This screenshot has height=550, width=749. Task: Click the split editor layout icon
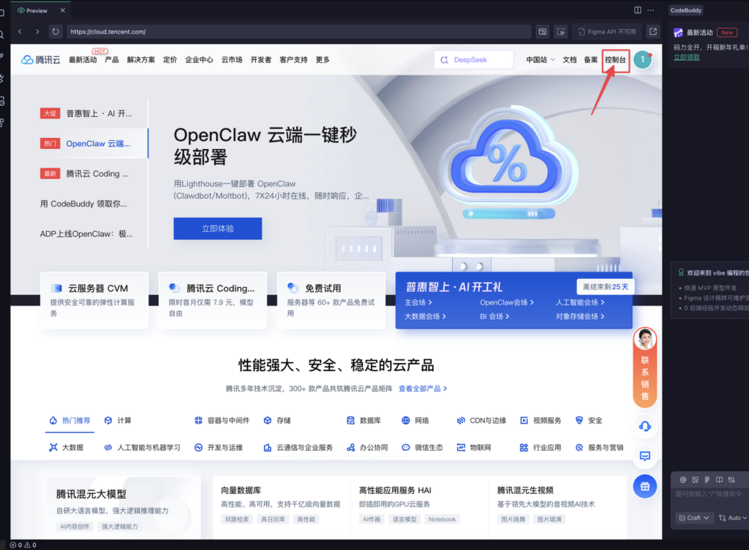(638, 10)
